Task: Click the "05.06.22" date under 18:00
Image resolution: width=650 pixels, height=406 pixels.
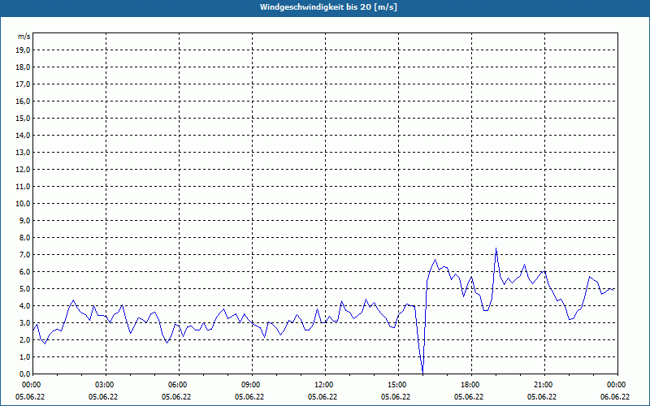Action: pos(469,396)
